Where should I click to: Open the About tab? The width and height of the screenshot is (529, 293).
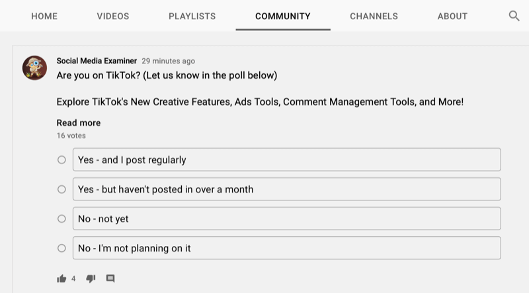[x=452, y=16]
